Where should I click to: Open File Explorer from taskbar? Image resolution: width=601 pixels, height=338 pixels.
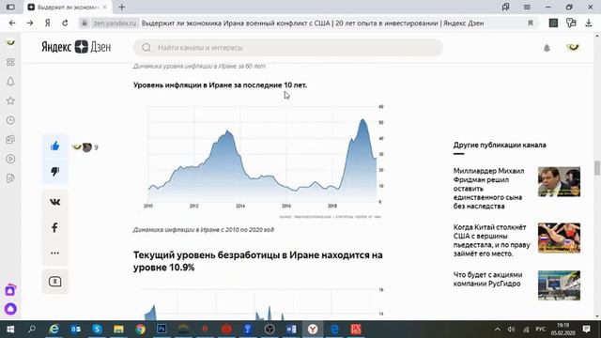[x=118, y=330]
